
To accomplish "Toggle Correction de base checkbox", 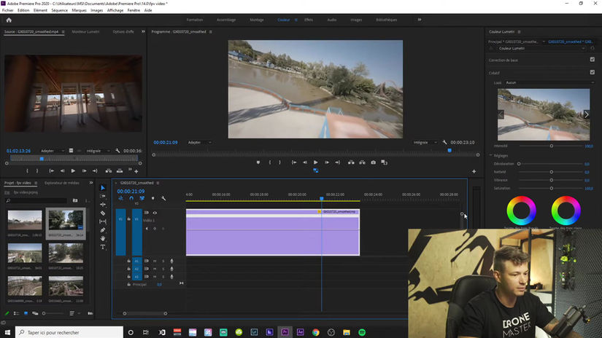I will (x=592, y=60).
